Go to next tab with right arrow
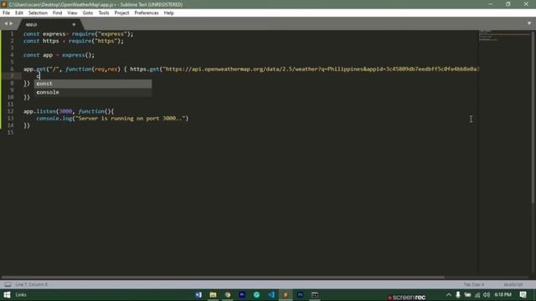Image resolution: width=536 pixels, height=301 pixels. (11, 23)
